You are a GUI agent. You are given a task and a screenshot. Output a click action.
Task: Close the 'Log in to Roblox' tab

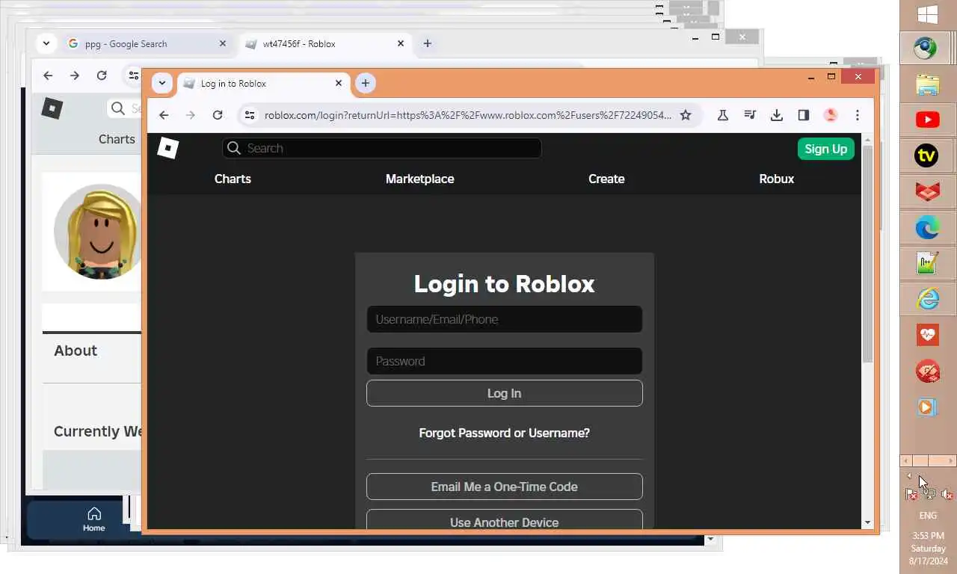(339, 83)
